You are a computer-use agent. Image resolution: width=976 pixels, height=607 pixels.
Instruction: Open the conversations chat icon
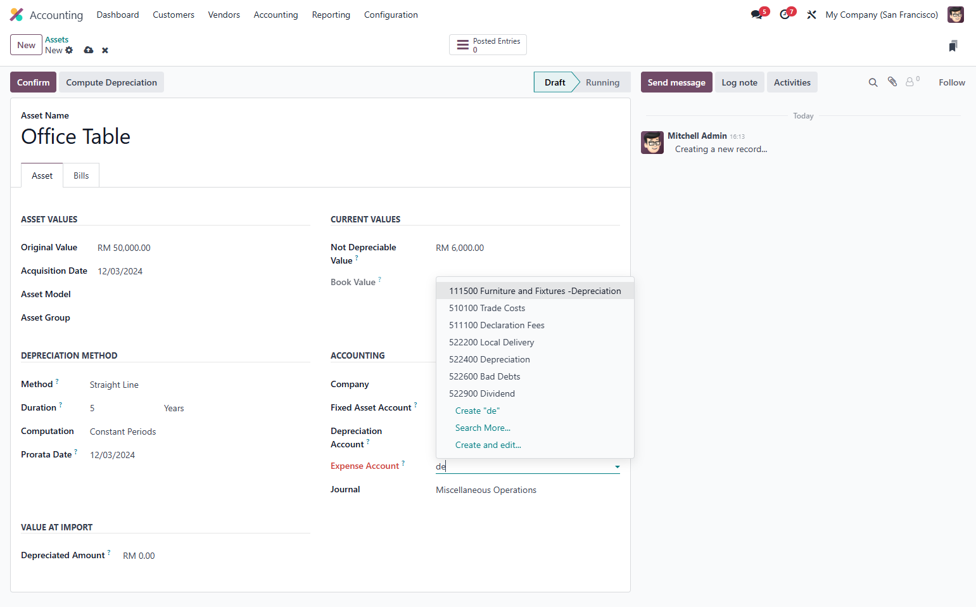757,15
